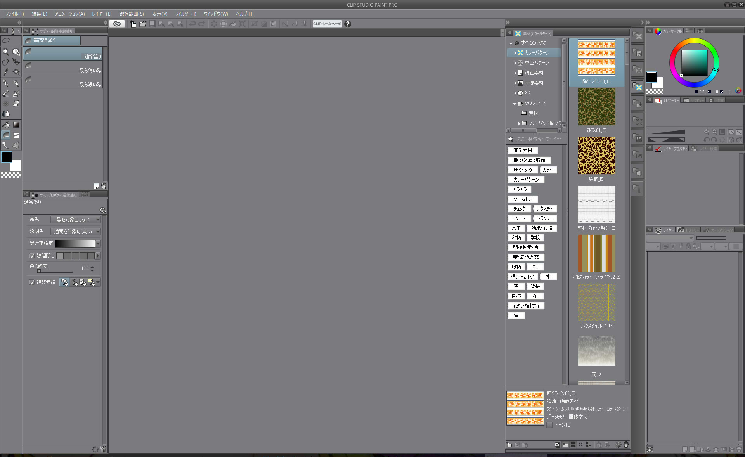Screen dimensions: 745x457
Task: Click the New file toolbar icon
Action: click(x=133, y=24)
